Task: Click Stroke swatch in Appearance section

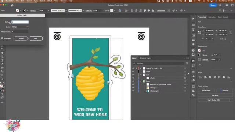Action: [x=199, y=55]
